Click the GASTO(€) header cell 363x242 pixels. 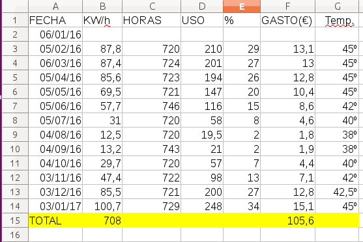click(x=288, y=20)
